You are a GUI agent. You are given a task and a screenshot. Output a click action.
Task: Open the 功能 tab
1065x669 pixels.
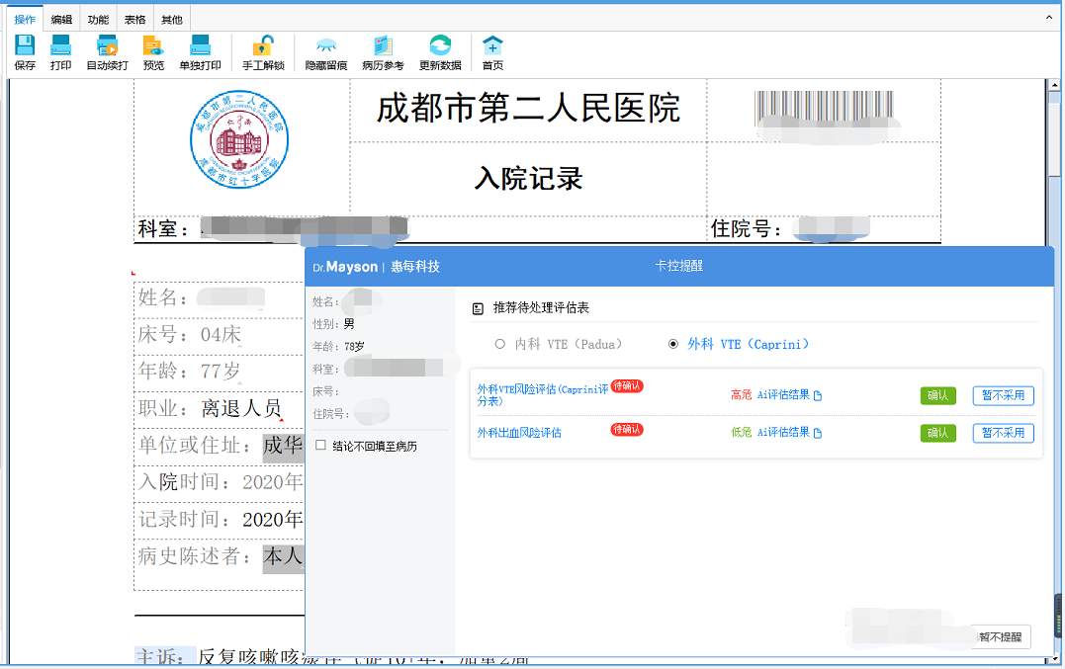99,20
